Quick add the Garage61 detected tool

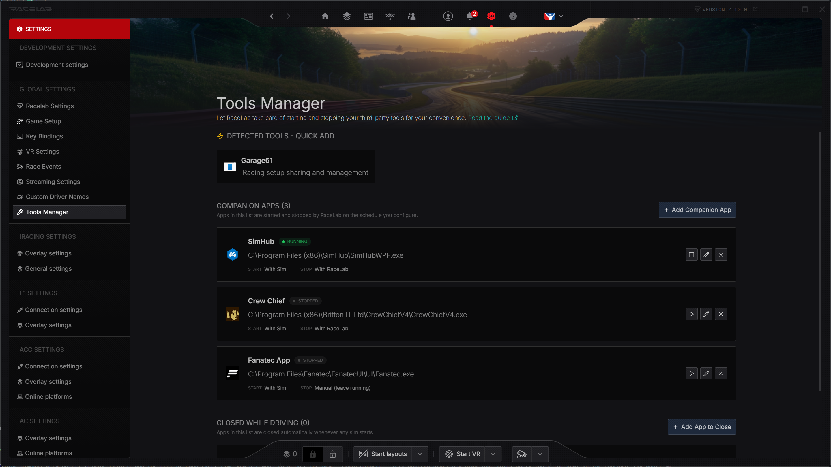click(296, 167)
